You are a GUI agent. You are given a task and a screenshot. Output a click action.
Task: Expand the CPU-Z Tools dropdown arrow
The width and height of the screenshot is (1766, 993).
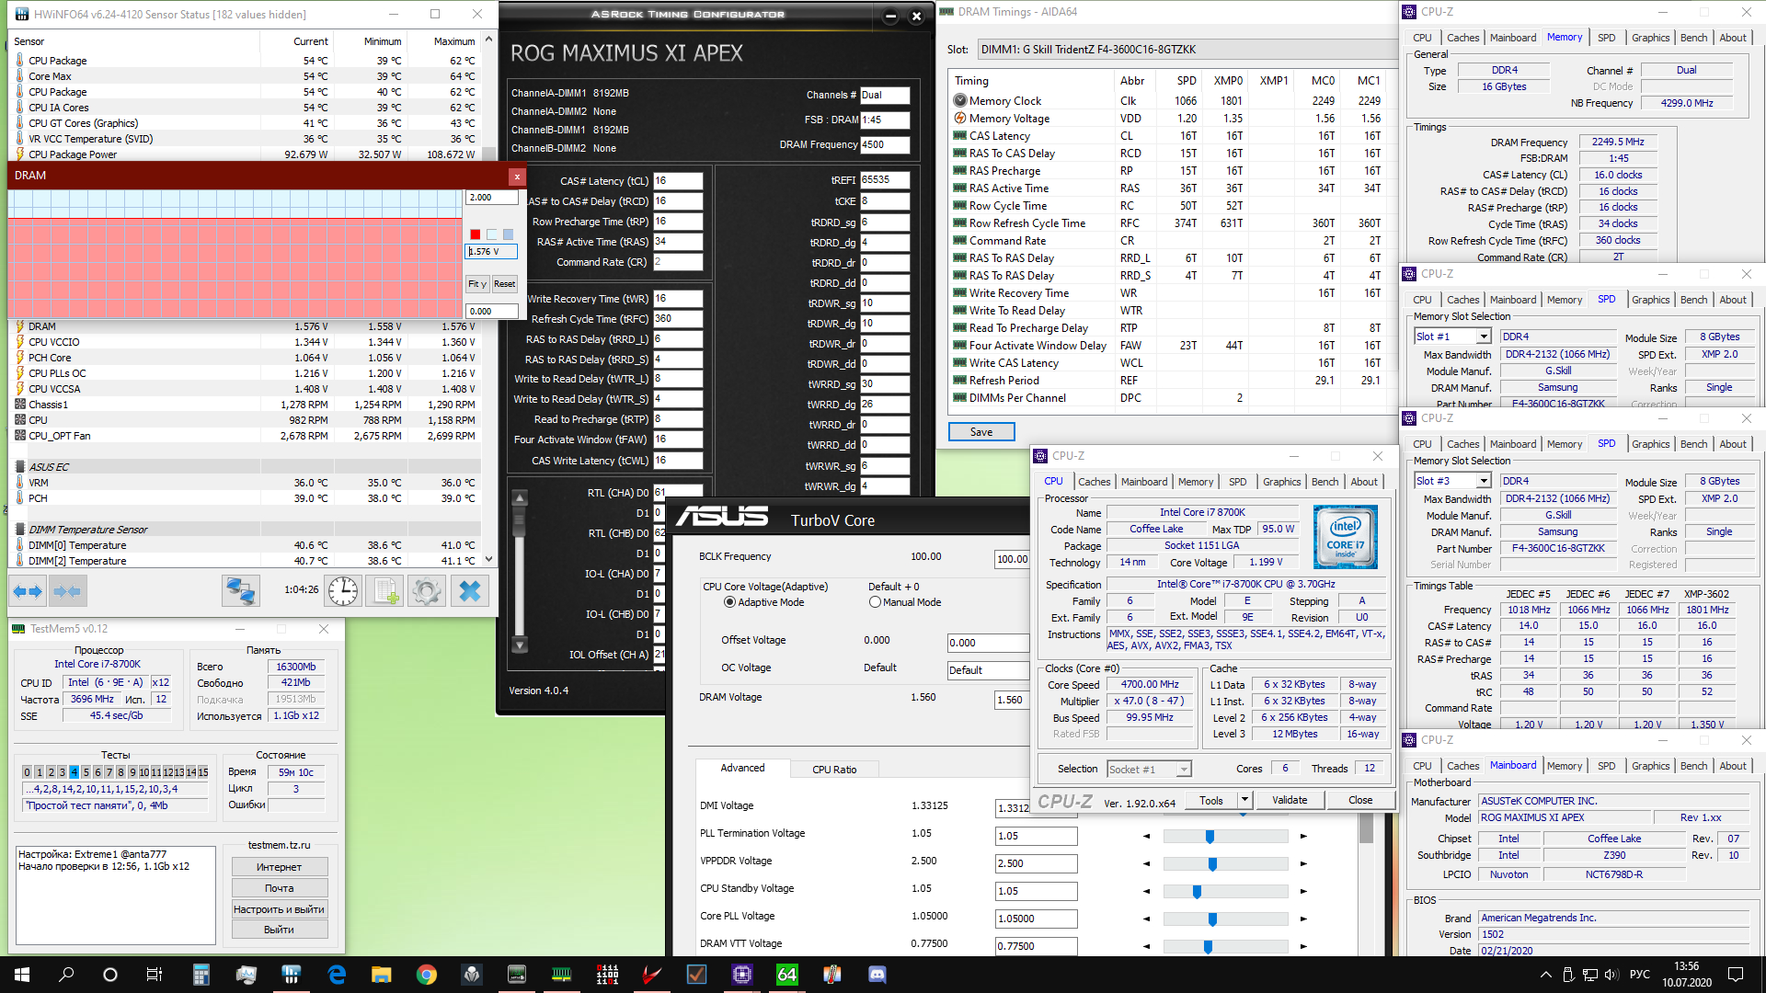coord(1244,800)
